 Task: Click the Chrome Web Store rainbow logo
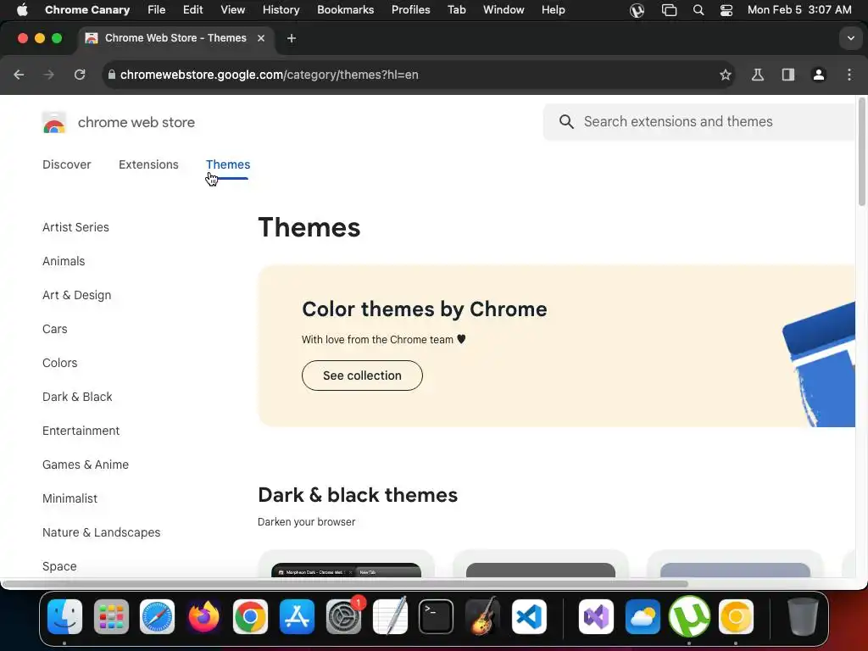pos(53,122)
